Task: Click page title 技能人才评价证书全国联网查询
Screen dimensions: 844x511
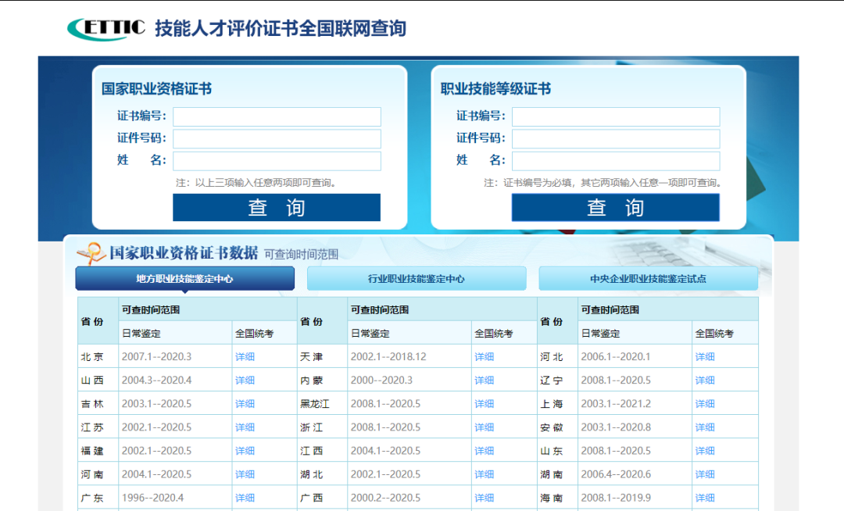Action: [x=281, y=28]
